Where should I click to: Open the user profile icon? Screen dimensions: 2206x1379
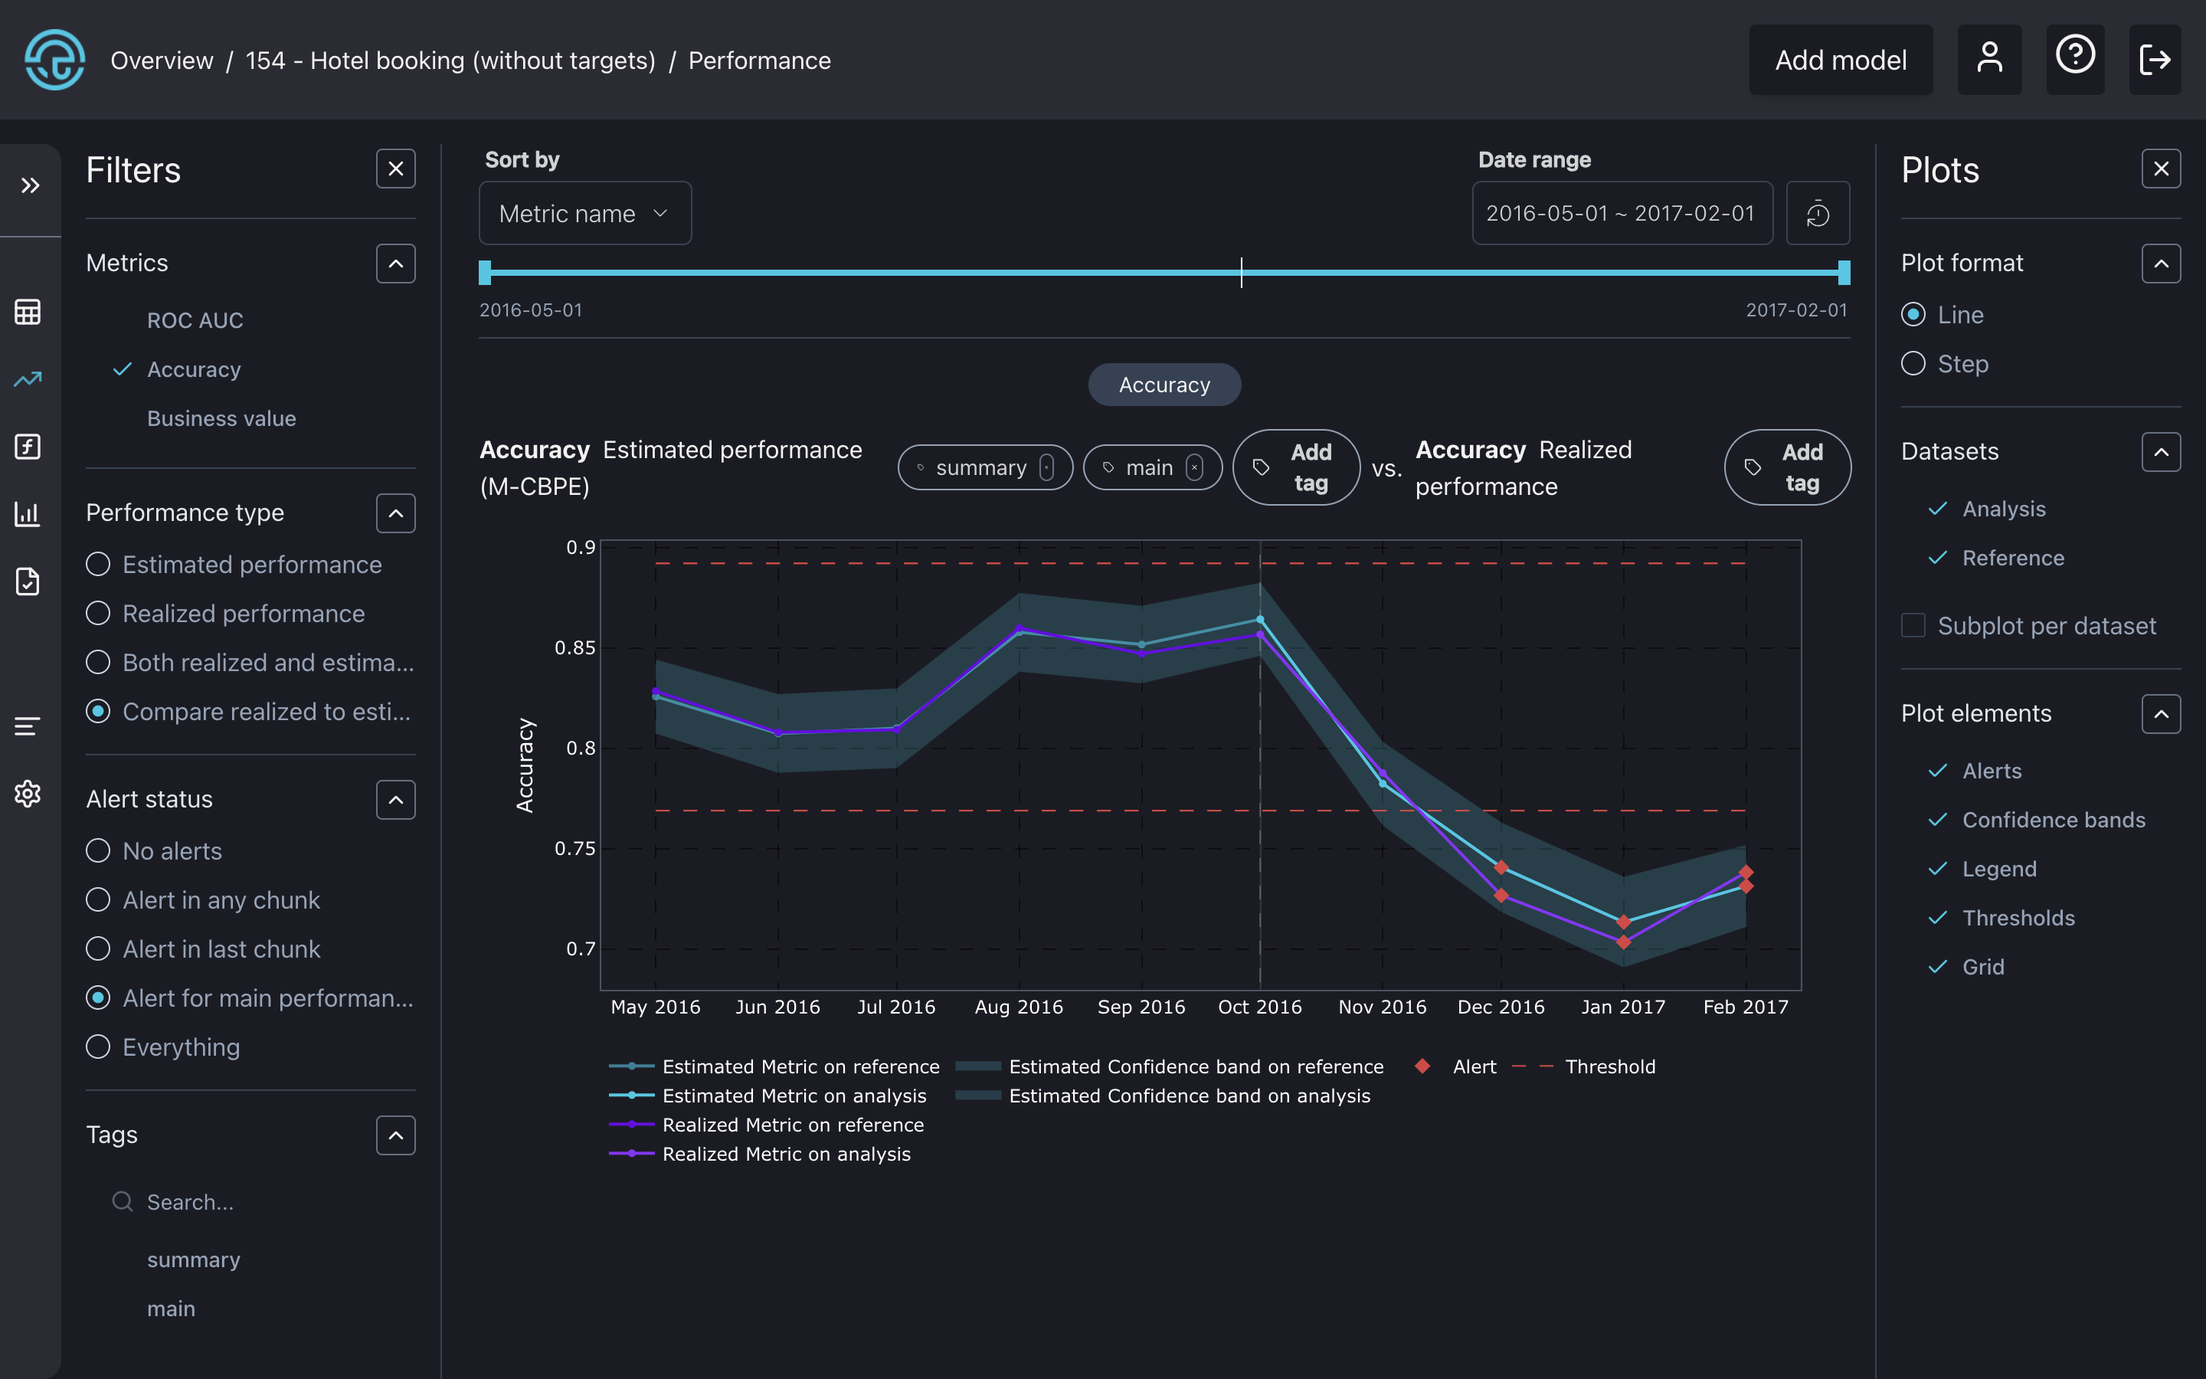[x=1989, y=59]
